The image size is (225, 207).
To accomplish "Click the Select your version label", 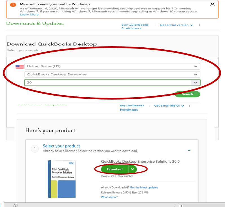I will click(24, 50).
